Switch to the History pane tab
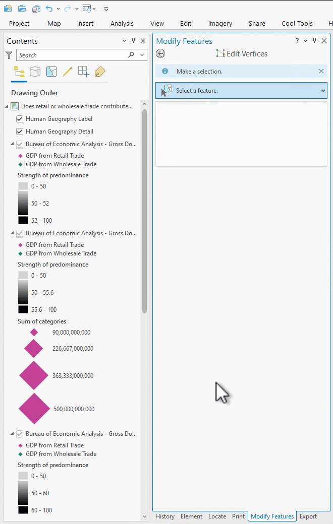 click(x=165, y=516)
